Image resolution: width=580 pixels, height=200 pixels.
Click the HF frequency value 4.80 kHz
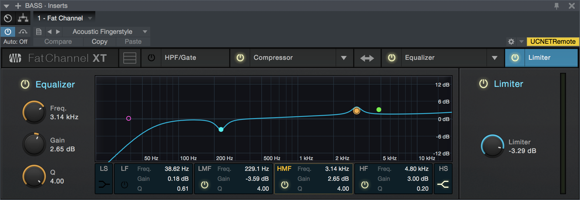(417, 169)
